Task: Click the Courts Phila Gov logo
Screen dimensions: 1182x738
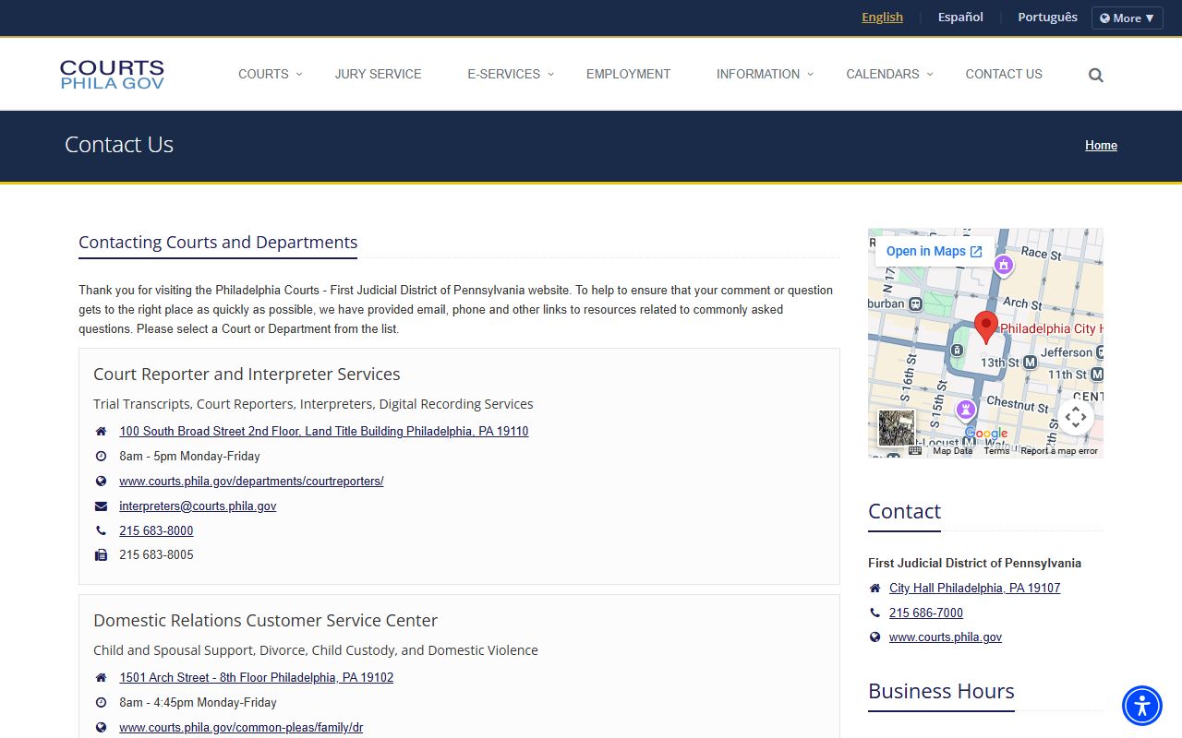Action: point(112,75)
